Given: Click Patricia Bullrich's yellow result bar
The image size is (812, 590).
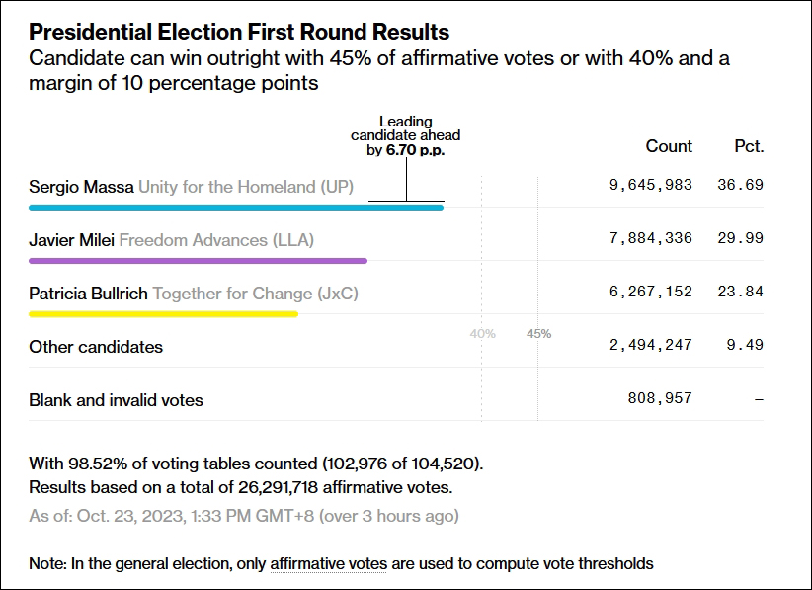Looking at the screenshot, I should pos(163,314).
